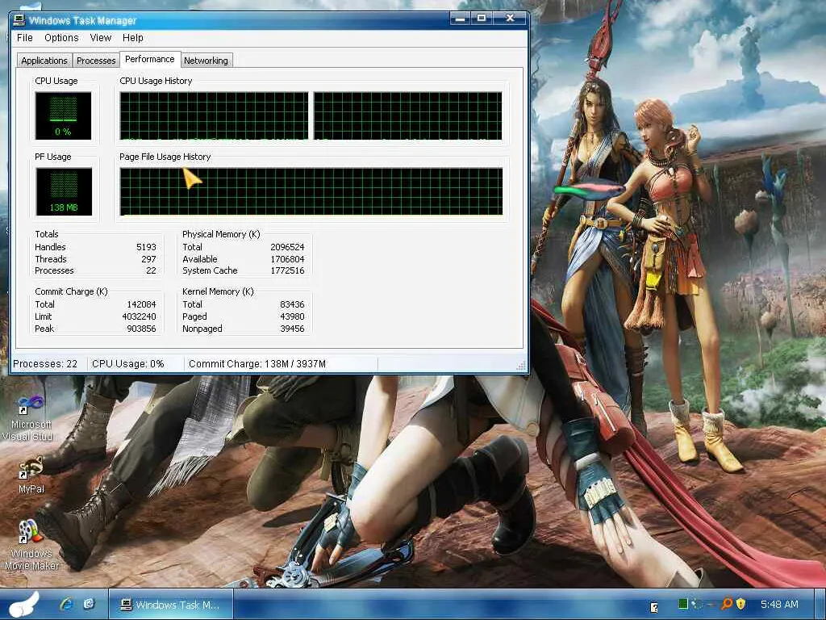Open Internet Explorer from quick launch

pyautogui.click(x=67, y=604)
